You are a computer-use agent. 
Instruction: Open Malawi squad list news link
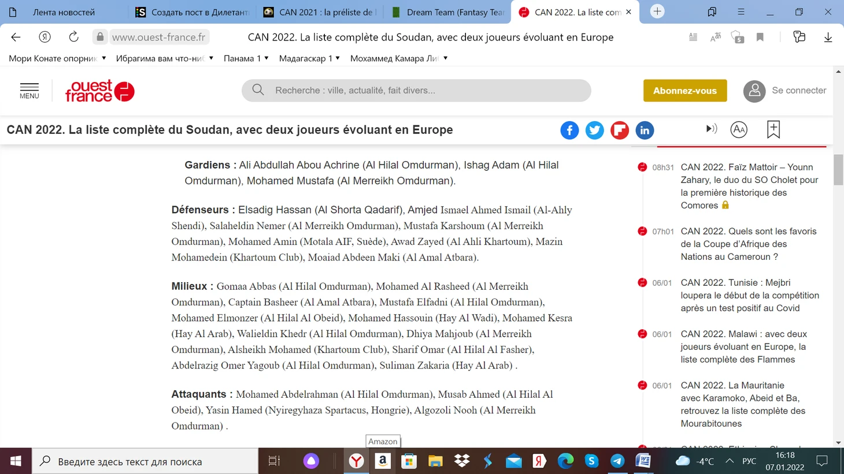(x=743, y=346)
